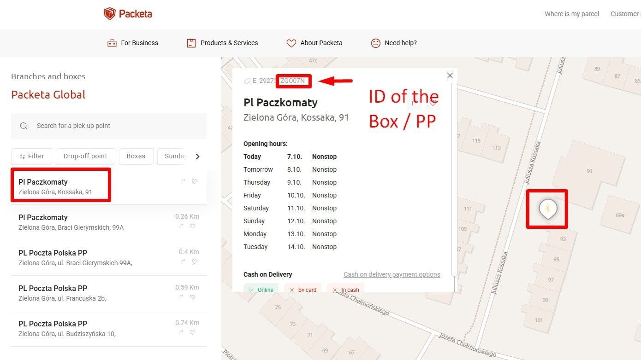Toggle the Sunday filter chip
Image resolution: width=641 pixels, height=360 pixels.
pyautogui.click(x=174, y=156)
